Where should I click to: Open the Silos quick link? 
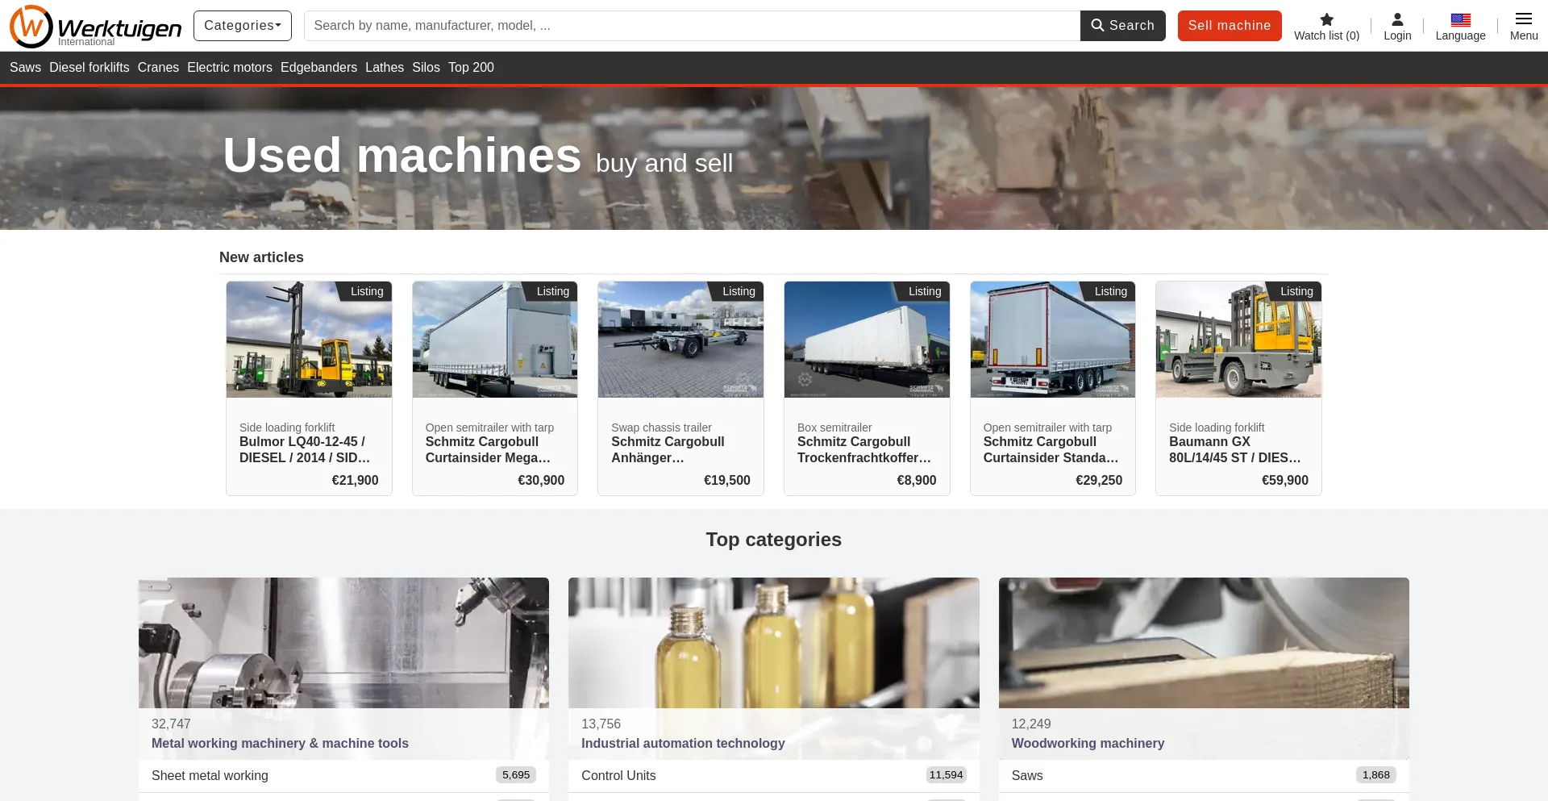coord(426,68)
